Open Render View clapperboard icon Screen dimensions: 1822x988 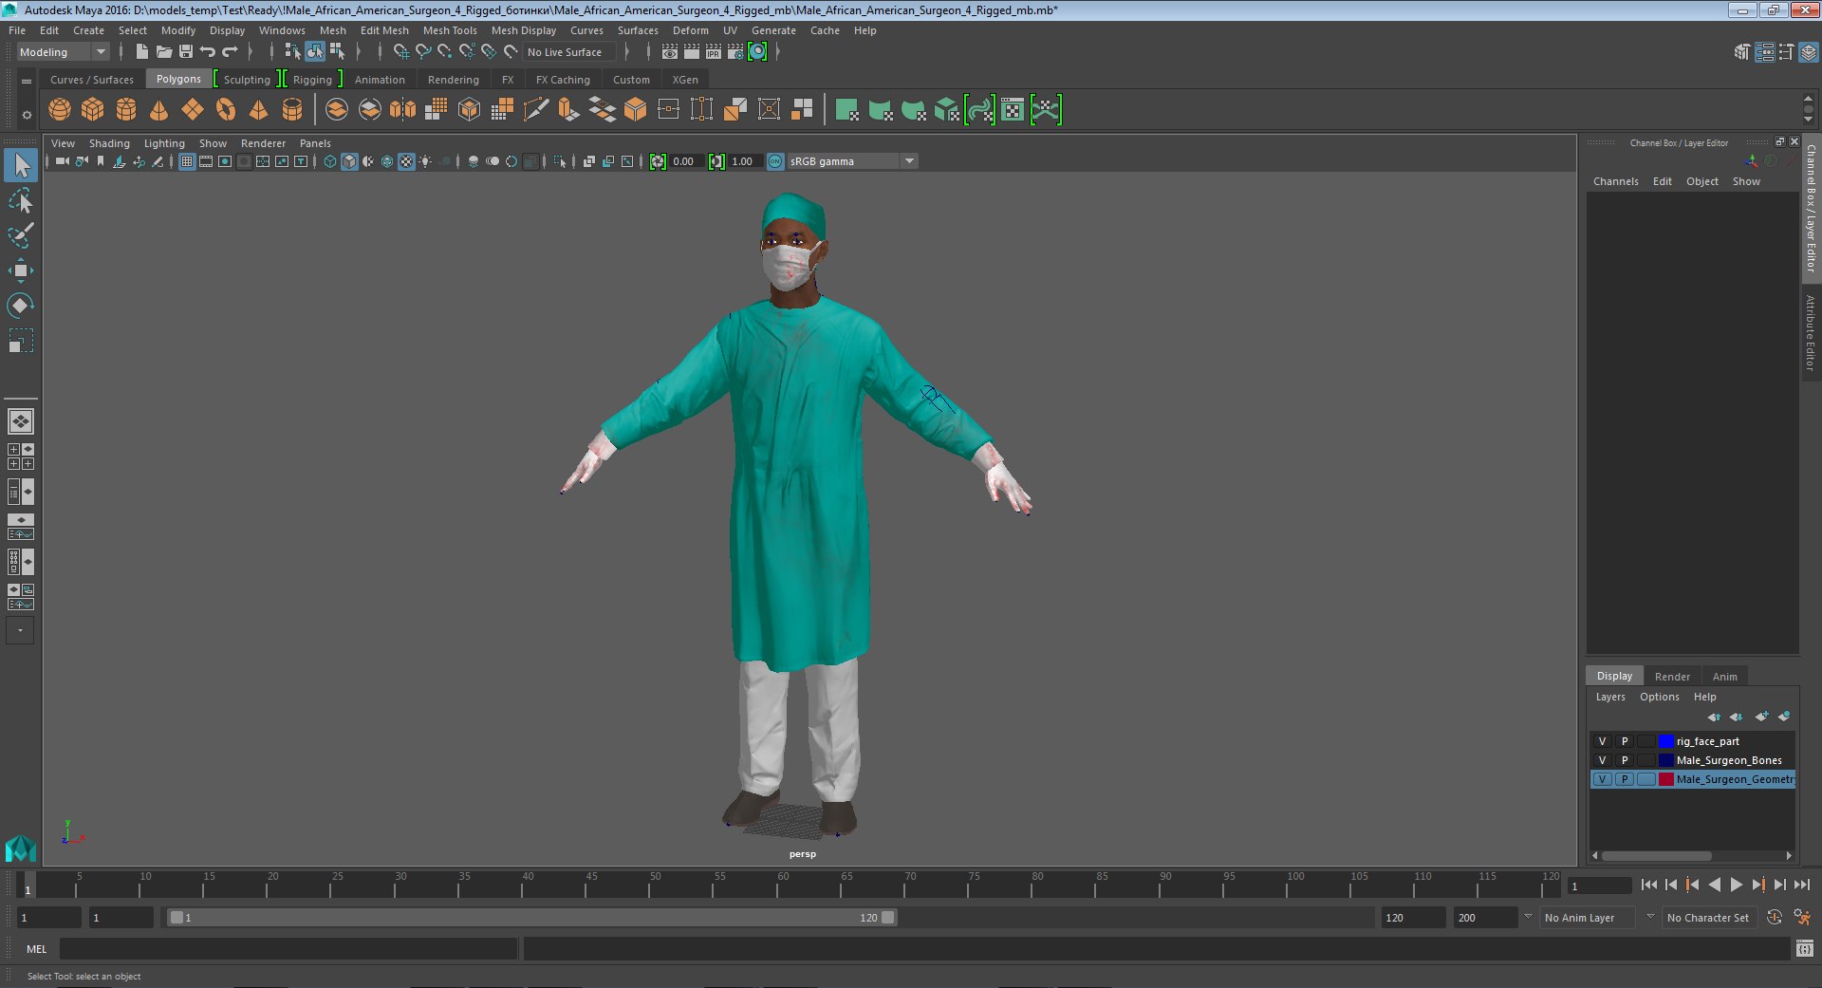(670, 52)
